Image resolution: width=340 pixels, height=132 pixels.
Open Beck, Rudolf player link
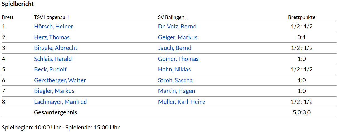point(50,69)
